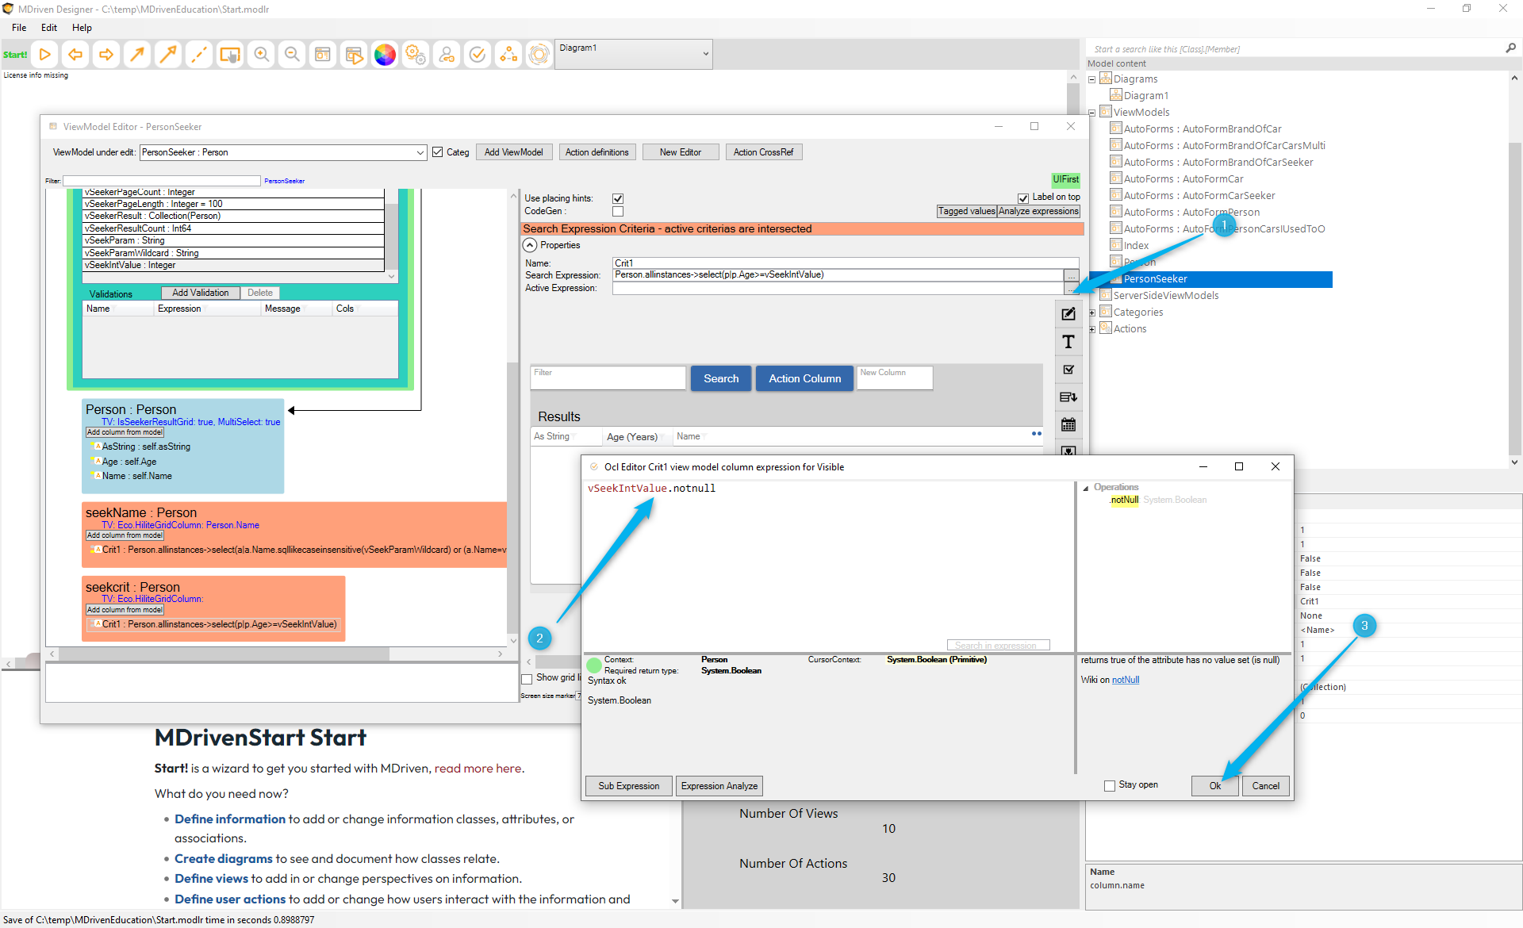1523x928 pixels.
Task: Open the color wheel tool
Action: click(x=385, y=55)
